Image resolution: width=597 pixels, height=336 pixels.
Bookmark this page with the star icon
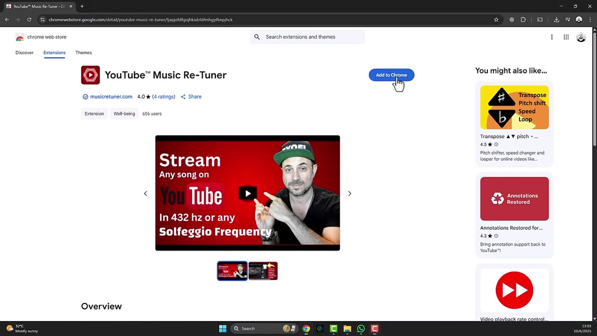point(496,20)
